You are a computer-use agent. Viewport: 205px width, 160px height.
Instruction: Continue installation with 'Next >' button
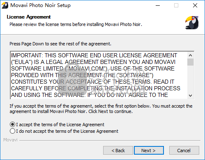click(149, 151)
